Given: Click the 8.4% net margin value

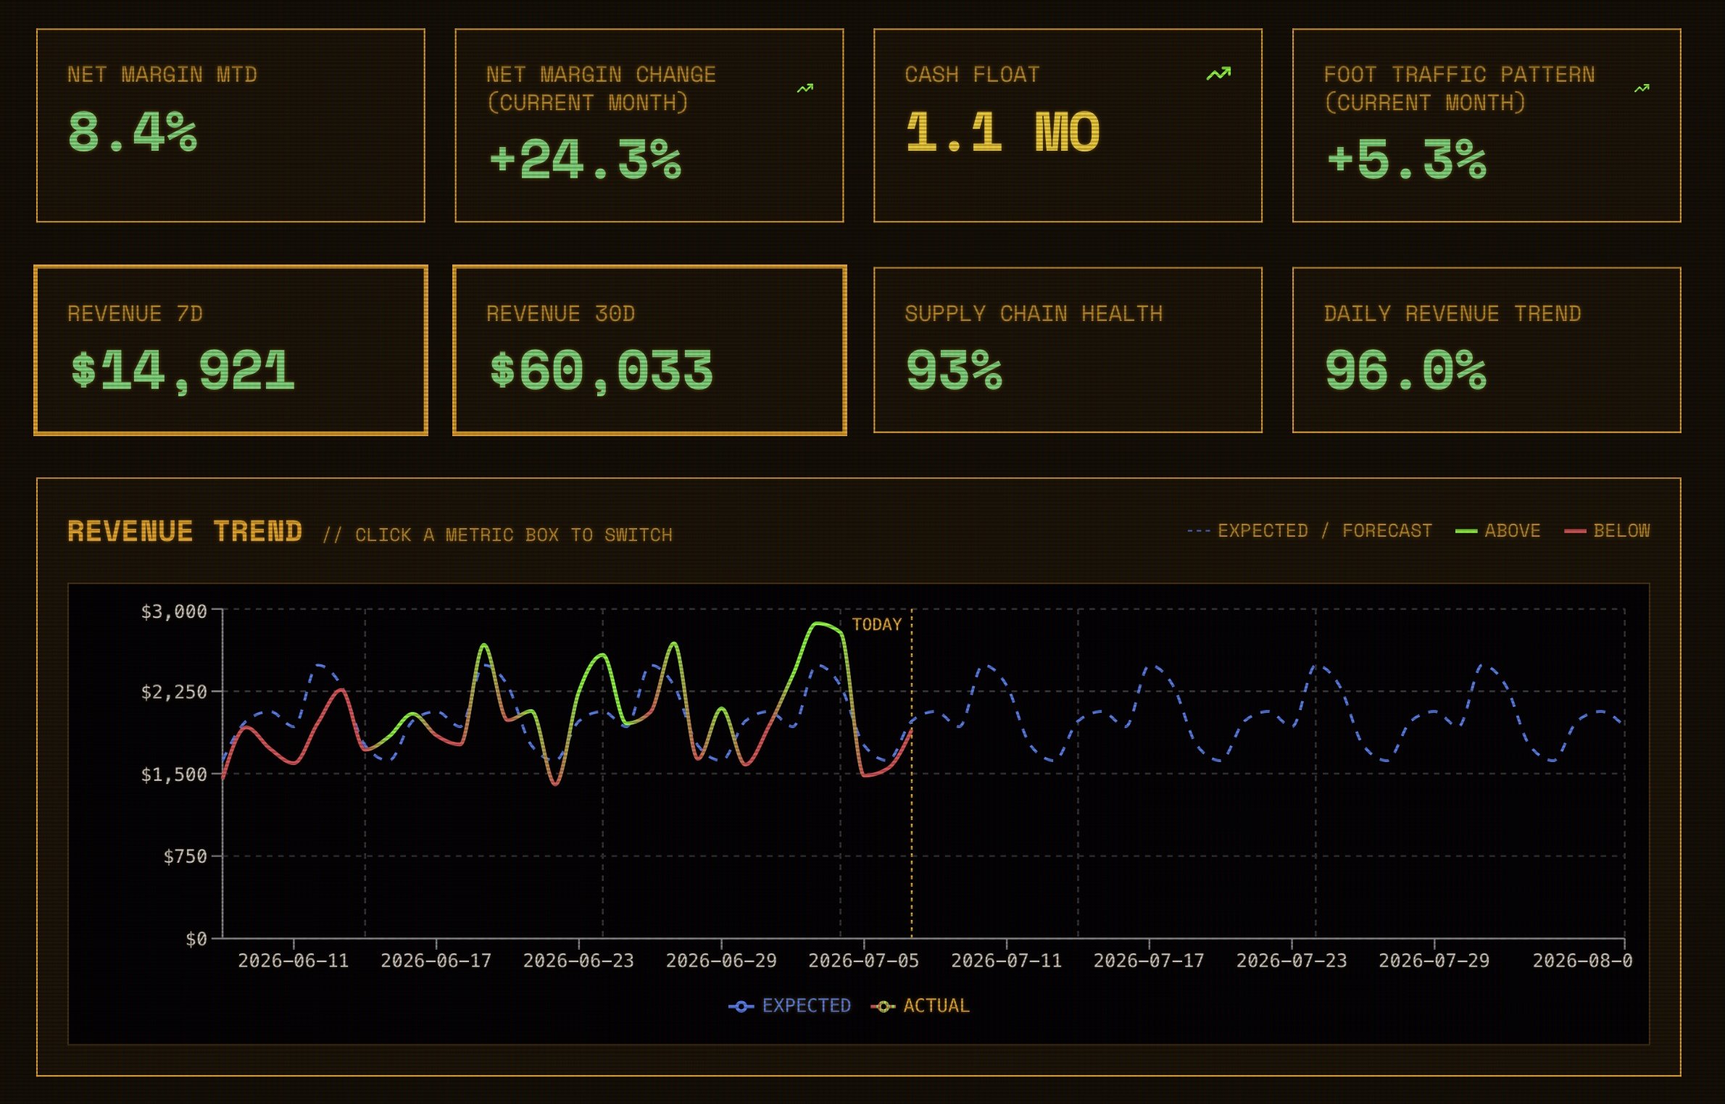Looking at the screenshot, I should click(133, 132).
